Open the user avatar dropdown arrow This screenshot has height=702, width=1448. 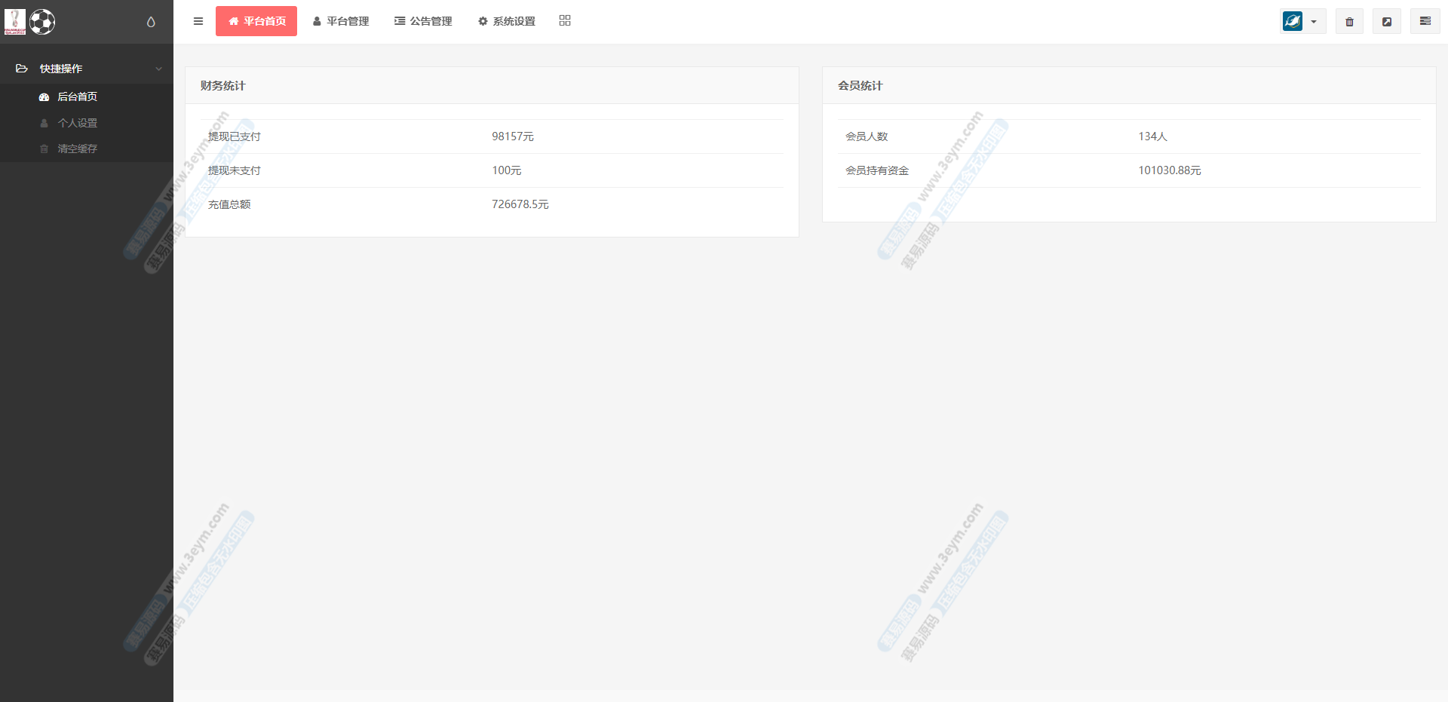click(x=1314, y=22)
